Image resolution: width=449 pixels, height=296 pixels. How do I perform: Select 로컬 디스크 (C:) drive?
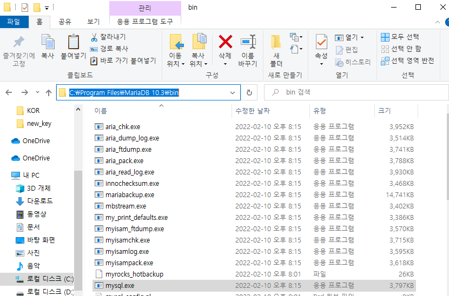click(x=37, y=279)
